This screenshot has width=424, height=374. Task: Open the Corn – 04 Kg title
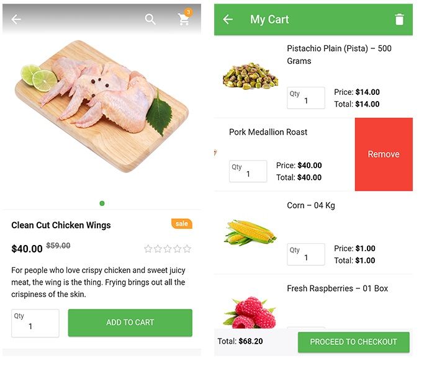pos(311,205)
